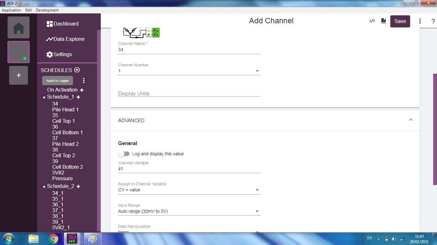Click the Display Units input field

pyautogui.click(x=189, y=93)
